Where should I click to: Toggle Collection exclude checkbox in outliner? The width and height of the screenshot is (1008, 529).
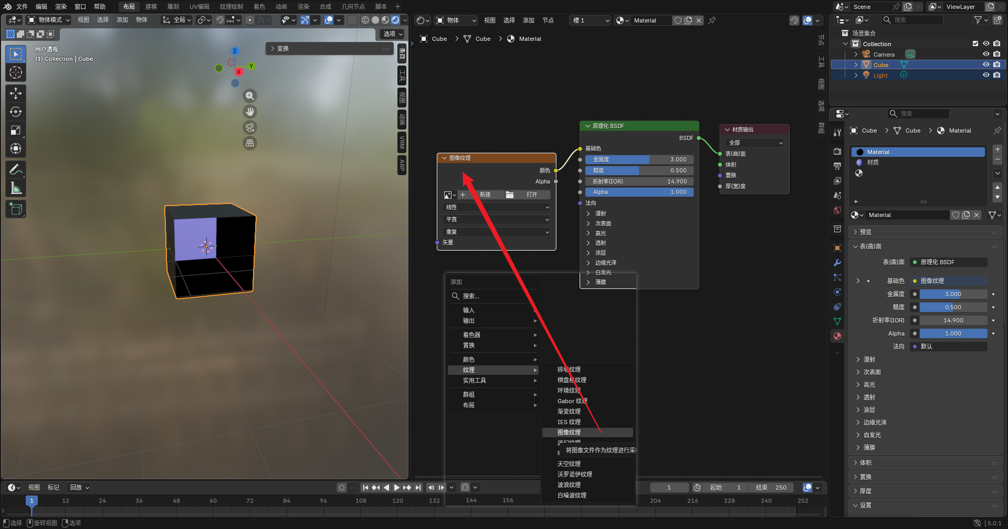coord(975,44)
